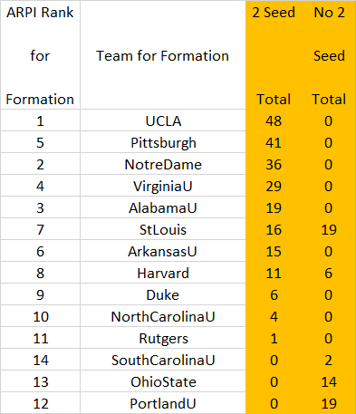Screen dimensions: 356x414
Task: Click the Pittsburgh team cell
Action: pos(163,142)
